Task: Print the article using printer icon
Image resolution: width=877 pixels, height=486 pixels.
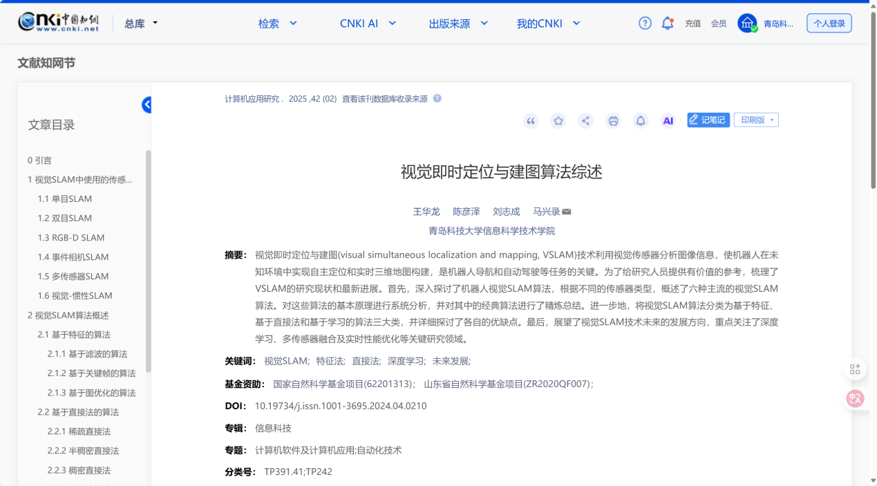Action: pyautogui.click(x=613, y=121)
